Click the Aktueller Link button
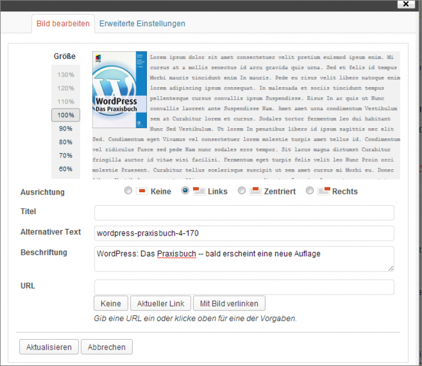The height and width of the screenshot is (366, 422). click(x=161, y=304)
